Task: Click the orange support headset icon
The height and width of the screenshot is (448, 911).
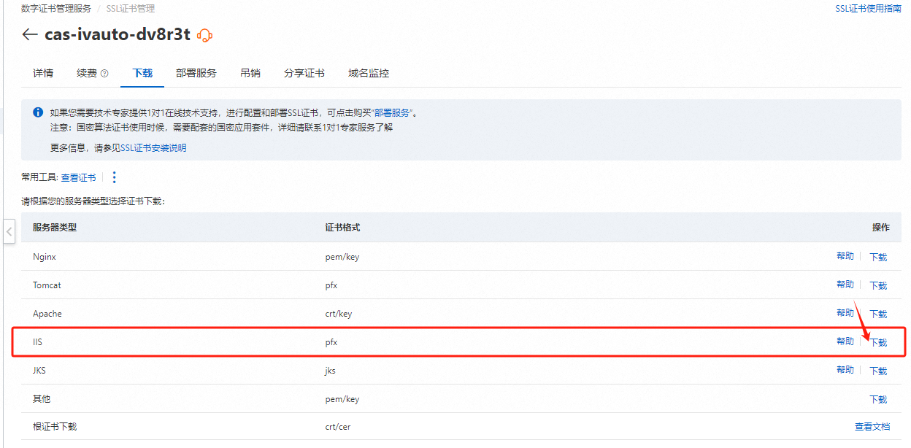Action: 205,35
